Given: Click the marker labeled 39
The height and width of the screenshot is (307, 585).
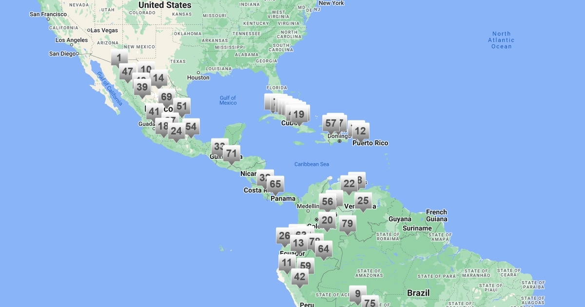Looking at the screenshot, I should coord(142,87).
